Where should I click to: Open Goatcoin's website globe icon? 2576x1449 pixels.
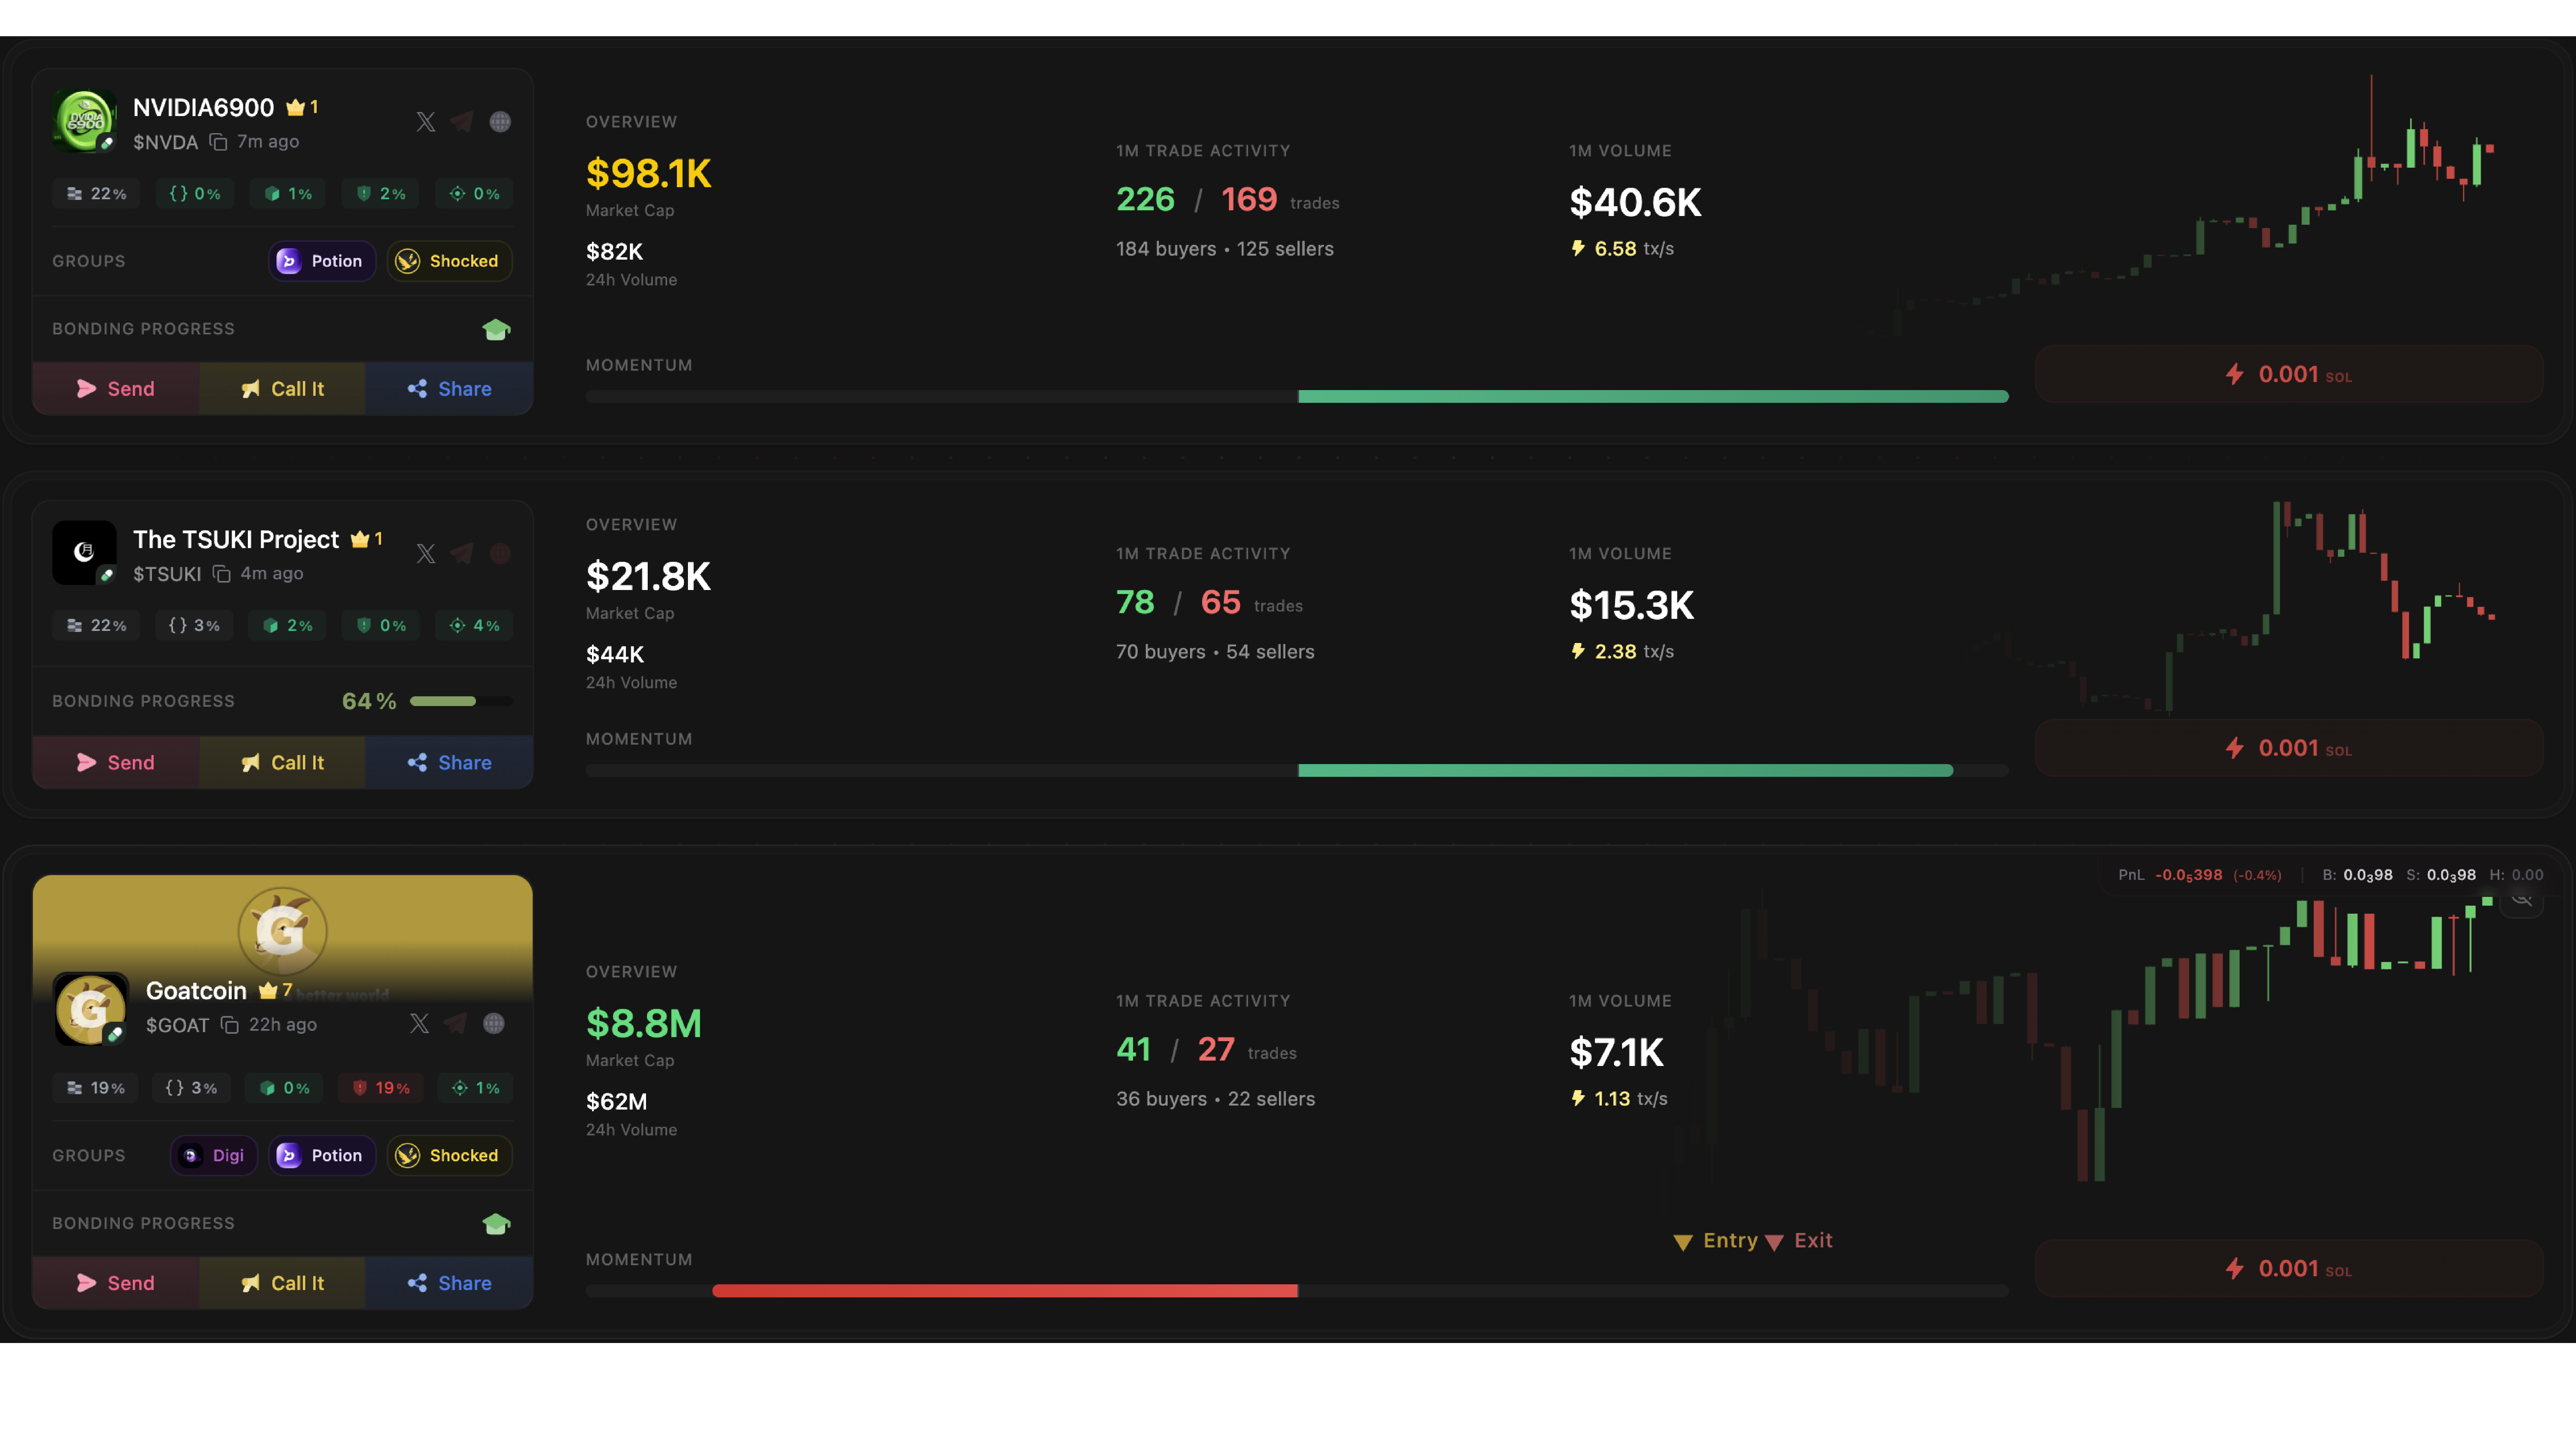(494, 1023)
